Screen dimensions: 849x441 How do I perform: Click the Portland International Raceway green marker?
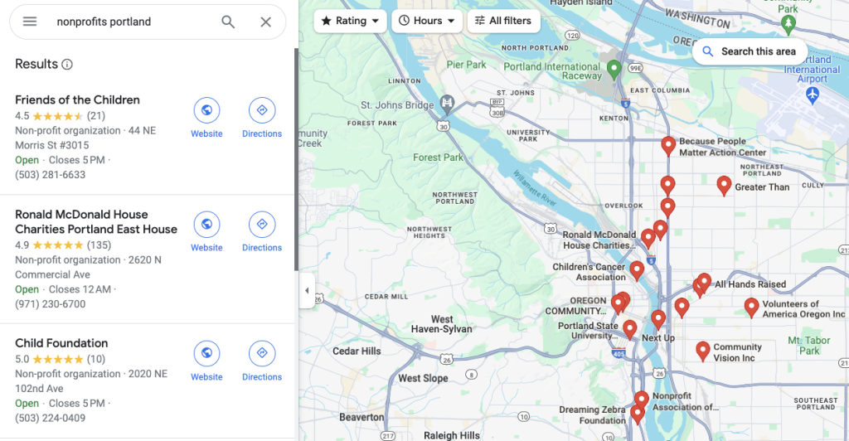pyautogui.click(x=614, y=70)
